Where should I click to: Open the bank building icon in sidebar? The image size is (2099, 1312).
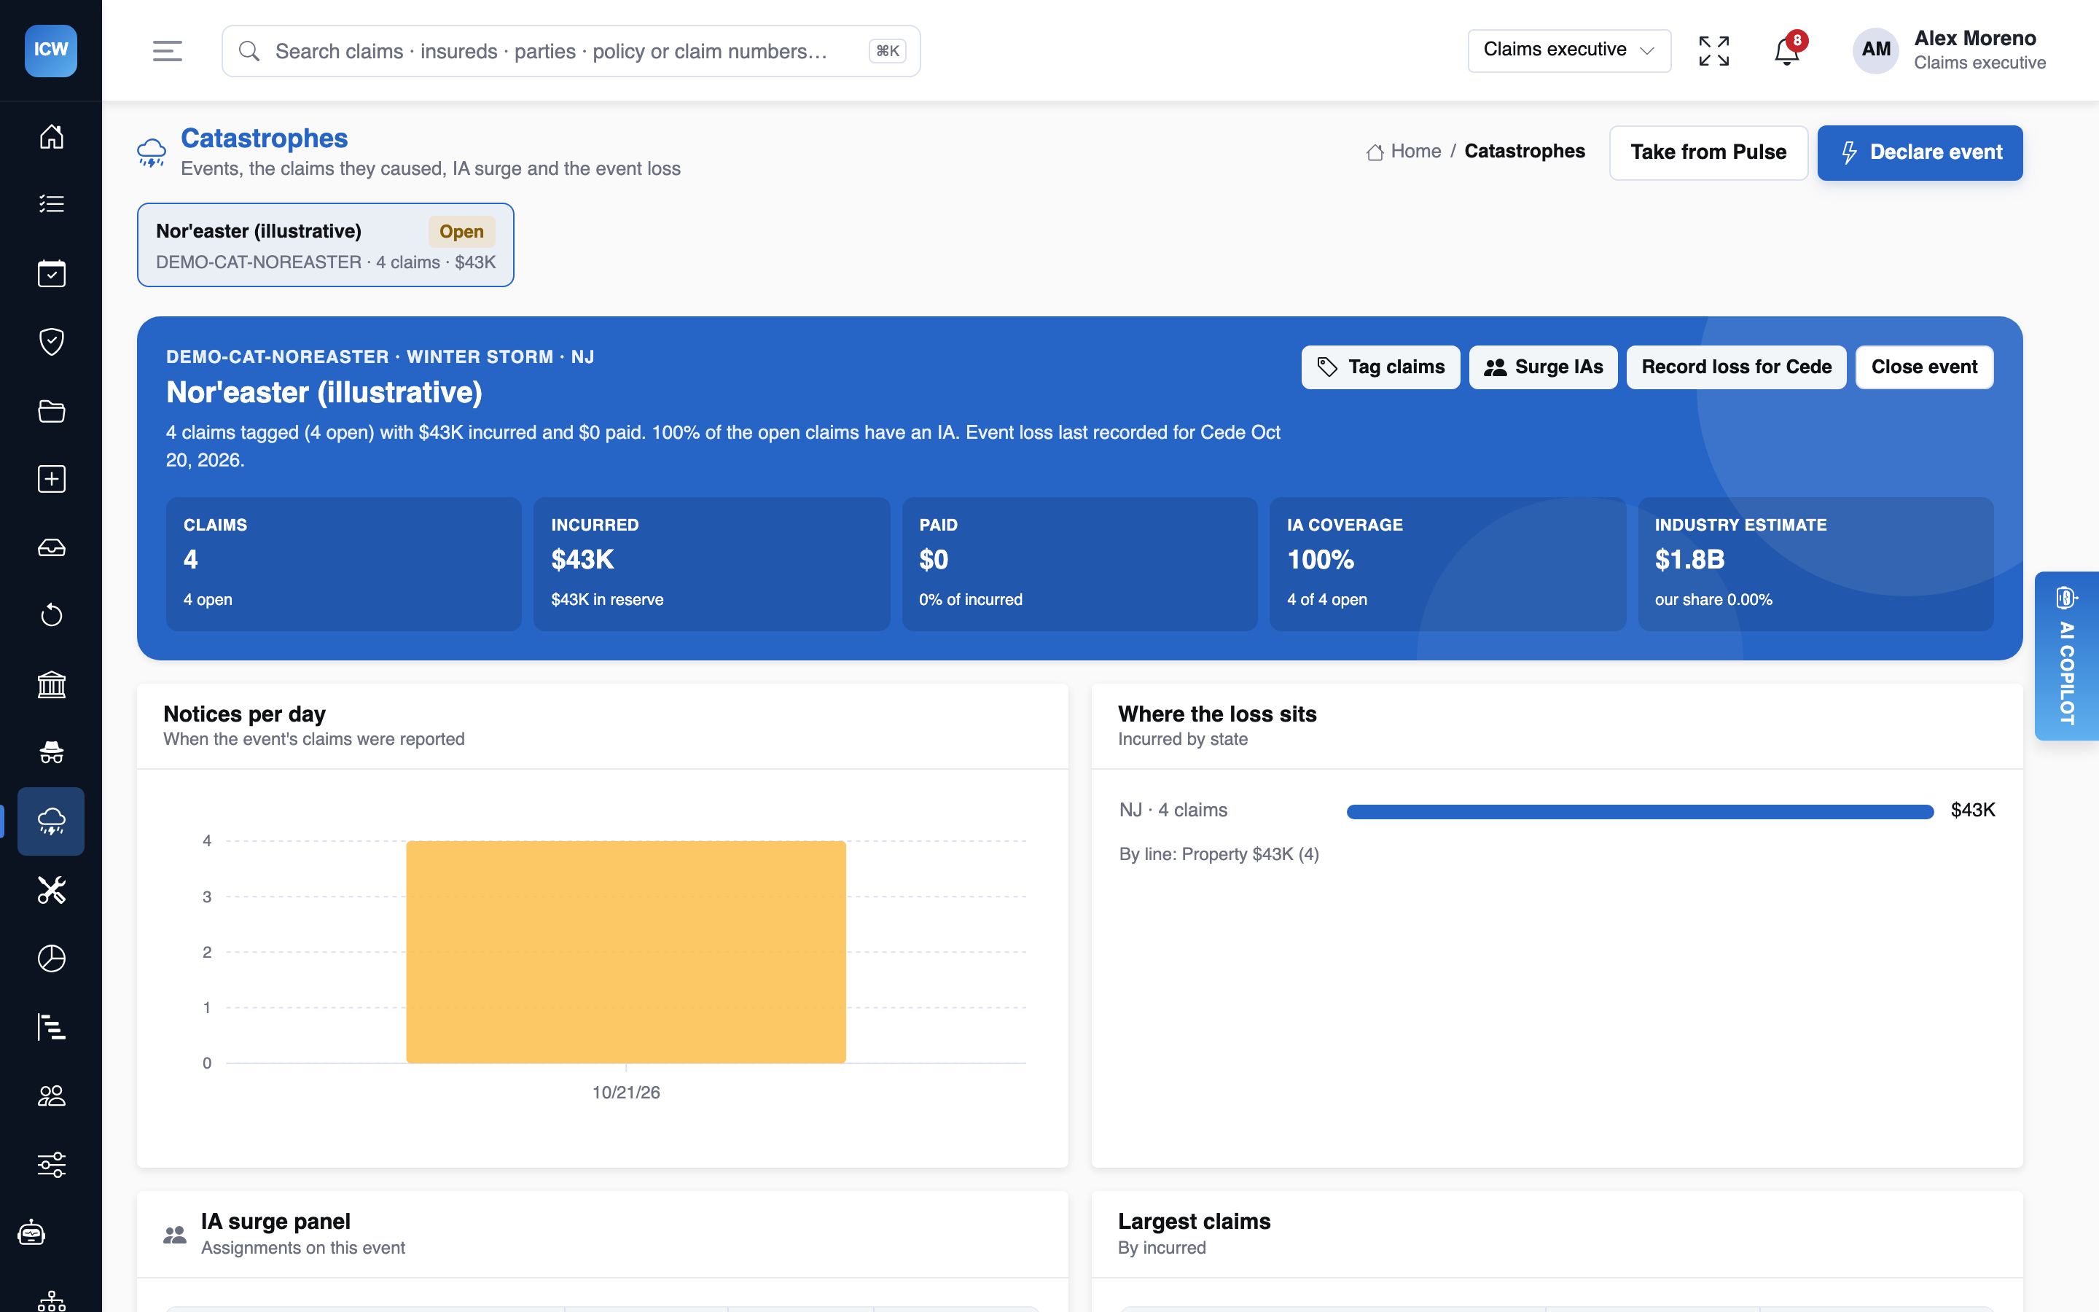[x=51, y=684]
